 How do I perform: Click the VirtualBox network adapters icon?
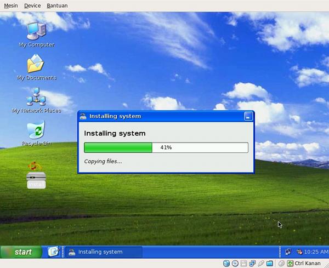(252, 264)
